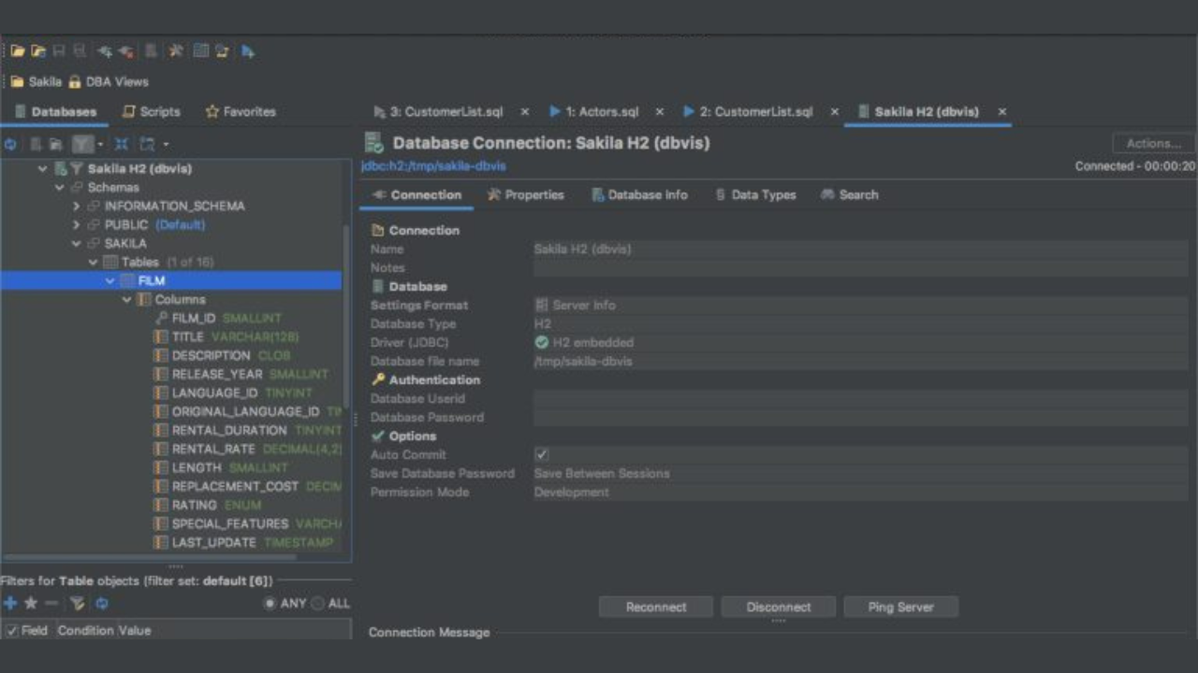
Task: Click the column icon beside TITLE
Action: (161, 336)
